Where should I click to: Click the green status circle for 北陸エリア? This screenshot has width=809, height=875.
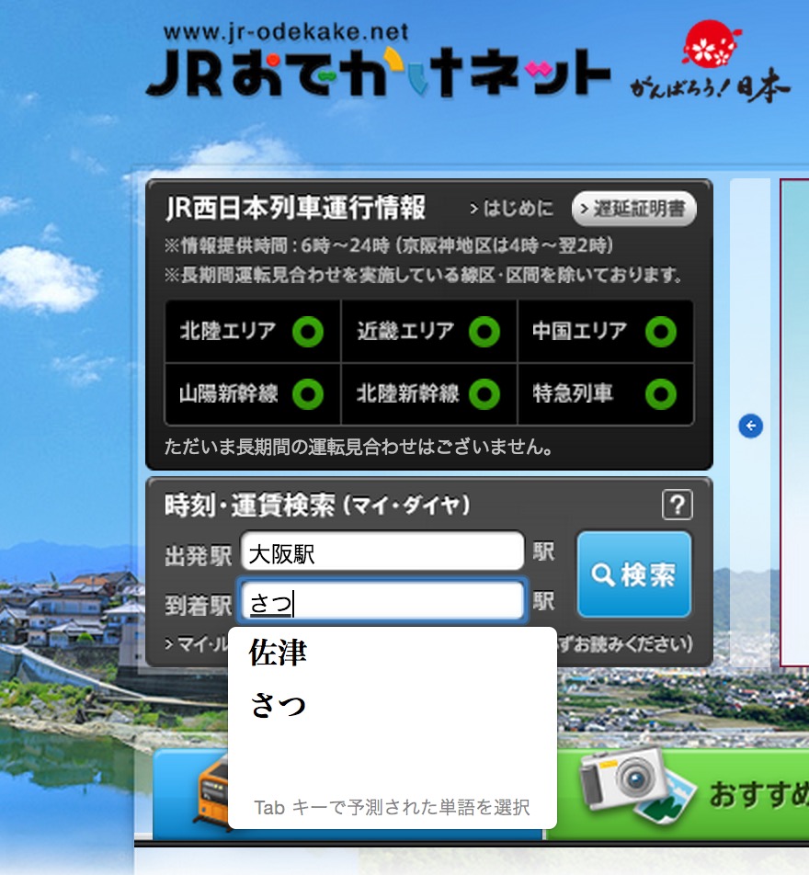click(308, 332)
